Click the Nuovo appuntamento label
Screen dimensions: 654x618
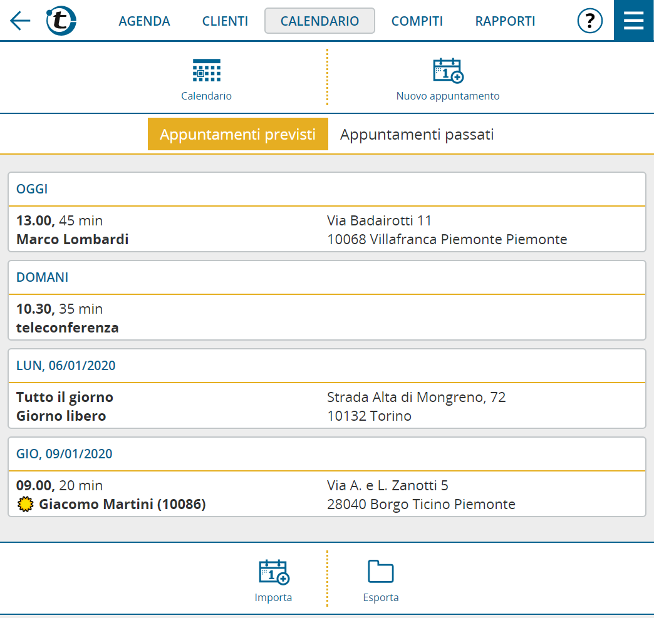point(448,96)
